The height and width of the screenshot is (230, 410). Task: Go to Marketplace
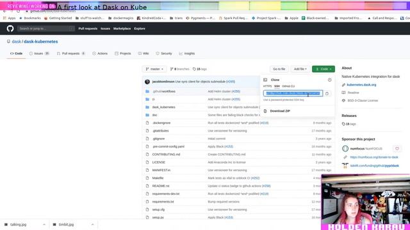point(122,28)
